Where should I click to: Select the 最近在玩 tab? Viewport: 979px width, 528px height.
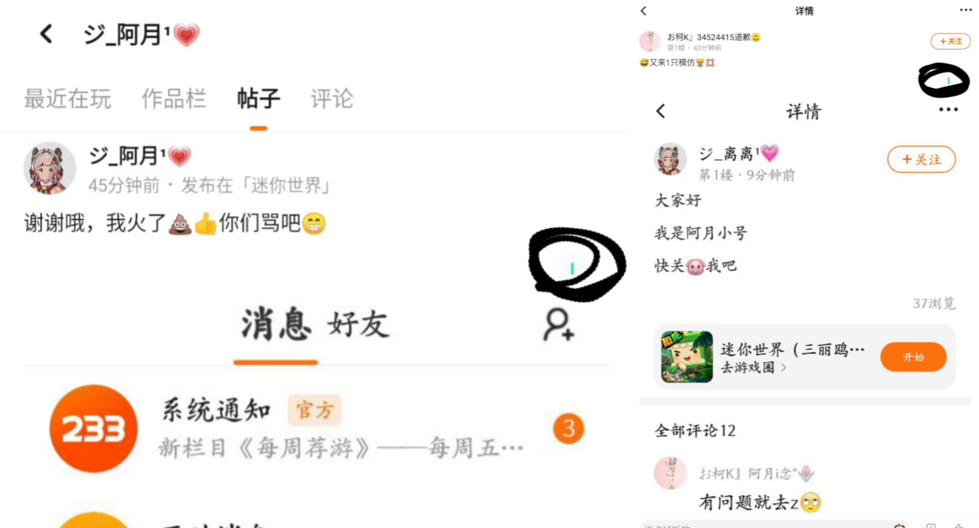67,99
